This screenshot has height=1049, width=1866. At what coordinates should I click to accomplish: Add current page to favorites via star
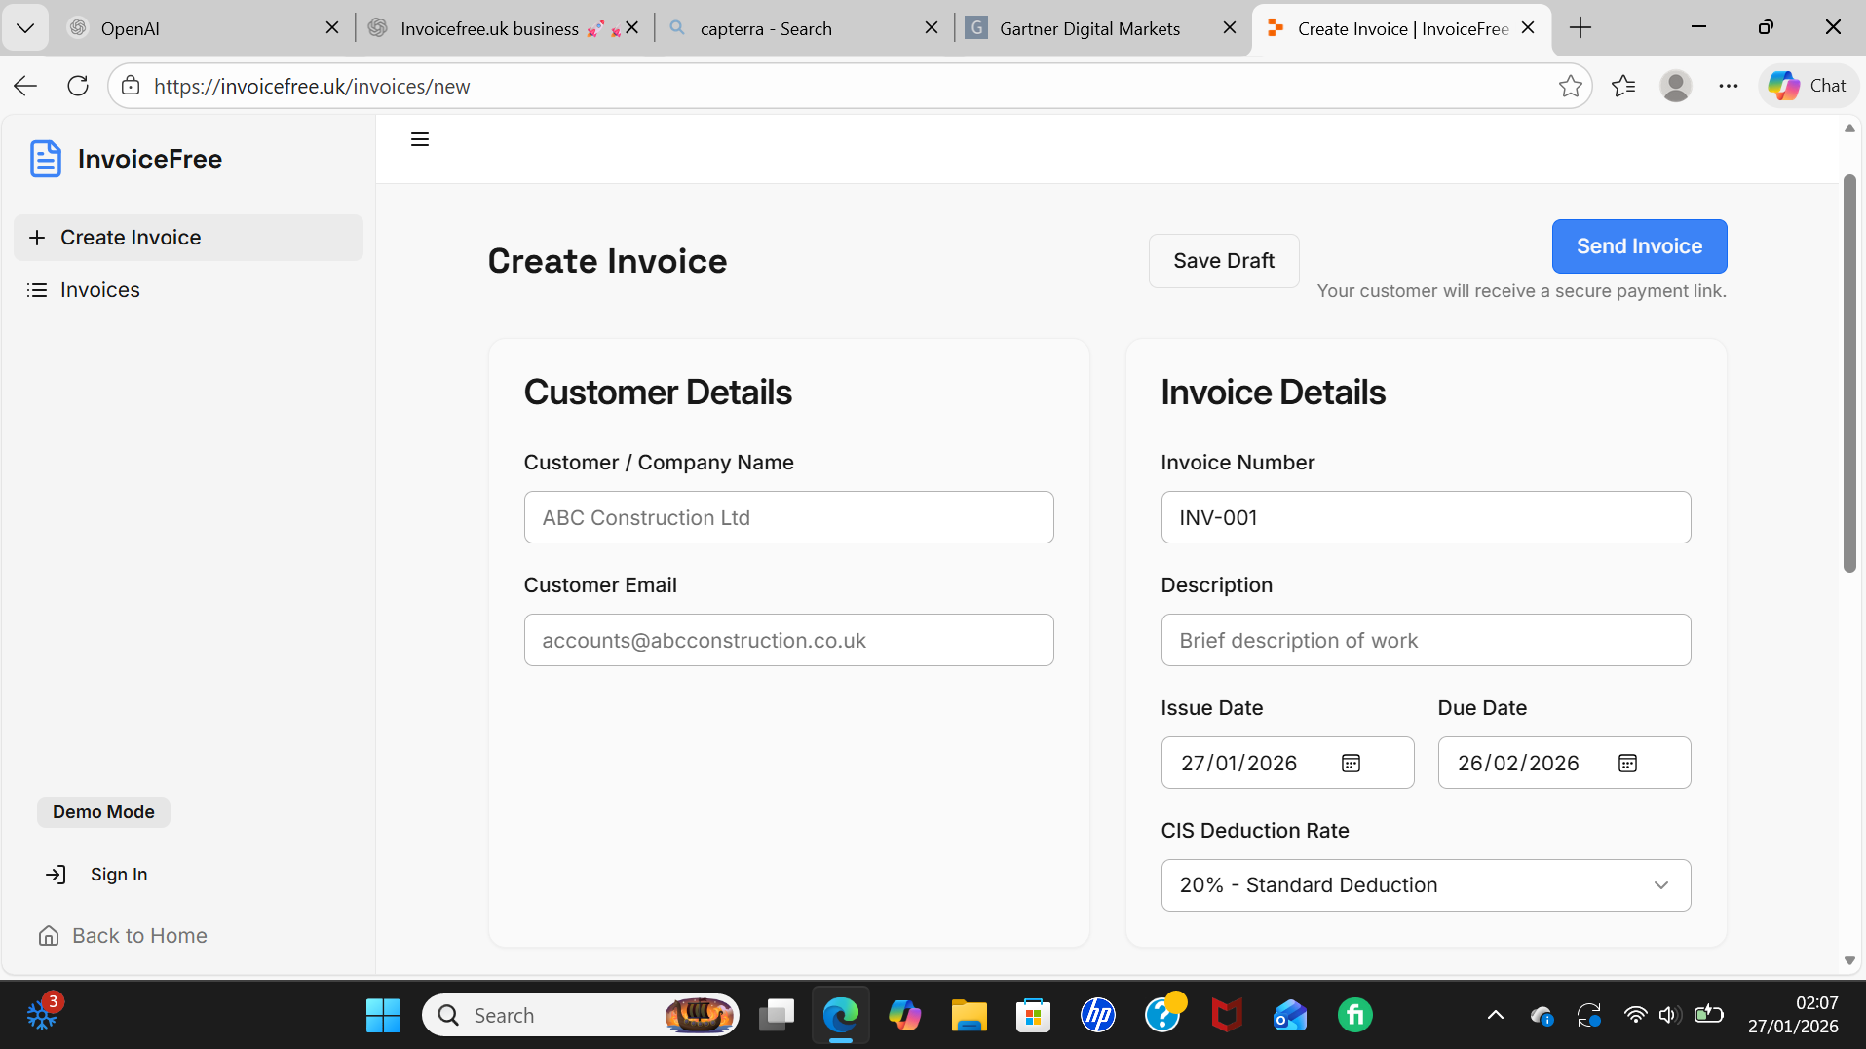click(x=1571, y=86)
